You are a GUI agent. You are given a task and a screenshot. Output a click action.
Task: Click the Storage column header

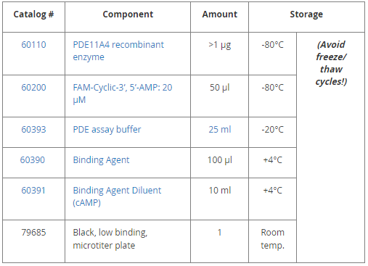pos(306,14)
